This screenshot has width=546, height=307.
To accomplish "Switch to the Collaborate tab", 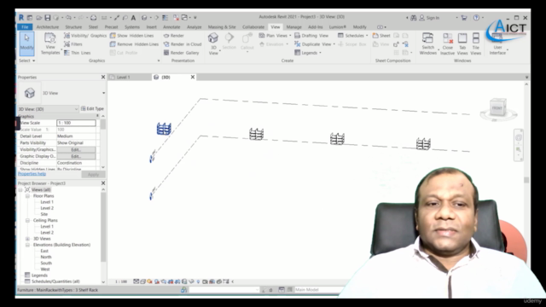I will pos(253,26).
